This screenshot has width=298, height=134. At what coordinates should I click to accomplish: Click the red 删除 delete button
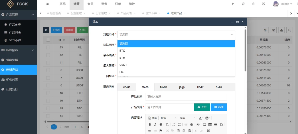pyautogui.click(x=70, y=30)
